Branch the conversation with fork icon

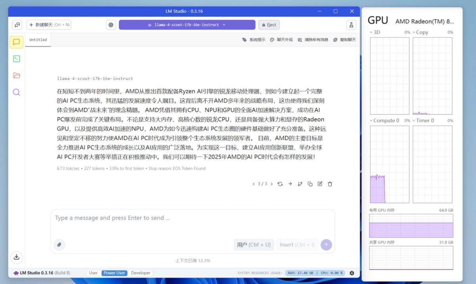(x=300, y=184)
